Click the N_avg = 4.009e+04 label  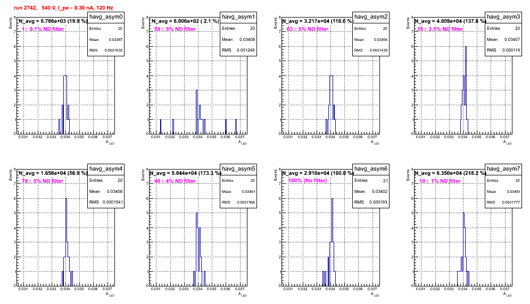[450, 21]
